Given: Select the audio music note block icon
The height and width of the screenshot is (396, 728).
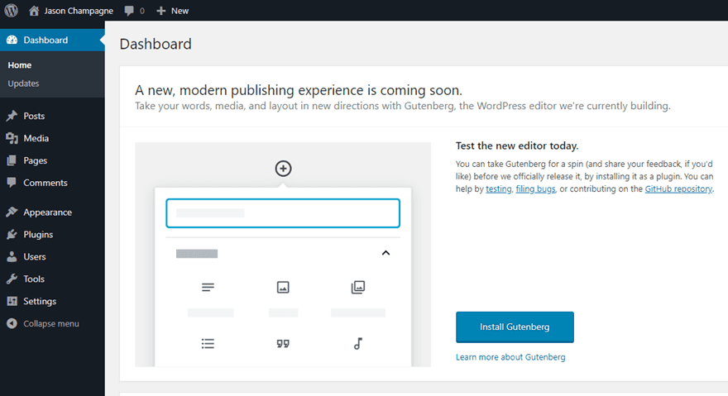Looking at the screenshot, I should (x=357, y=344).
